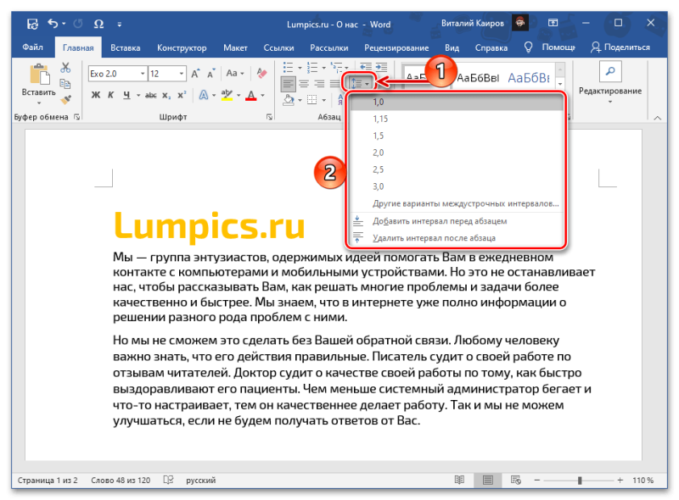Zoom in with the plus button

pyautogui.click(x=620, y=481)
